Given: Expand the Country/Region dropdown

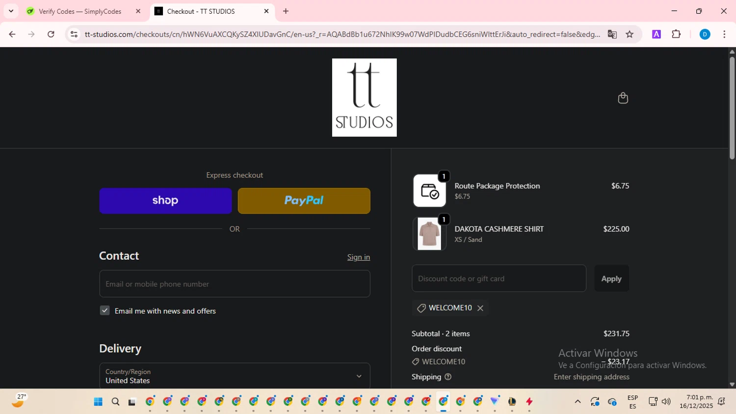Looking at the screenshot, I should pos(235,376).
